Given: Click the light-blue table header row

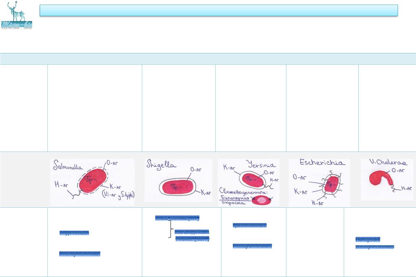Looking at the screenshot, I should [x=208, y=59].
